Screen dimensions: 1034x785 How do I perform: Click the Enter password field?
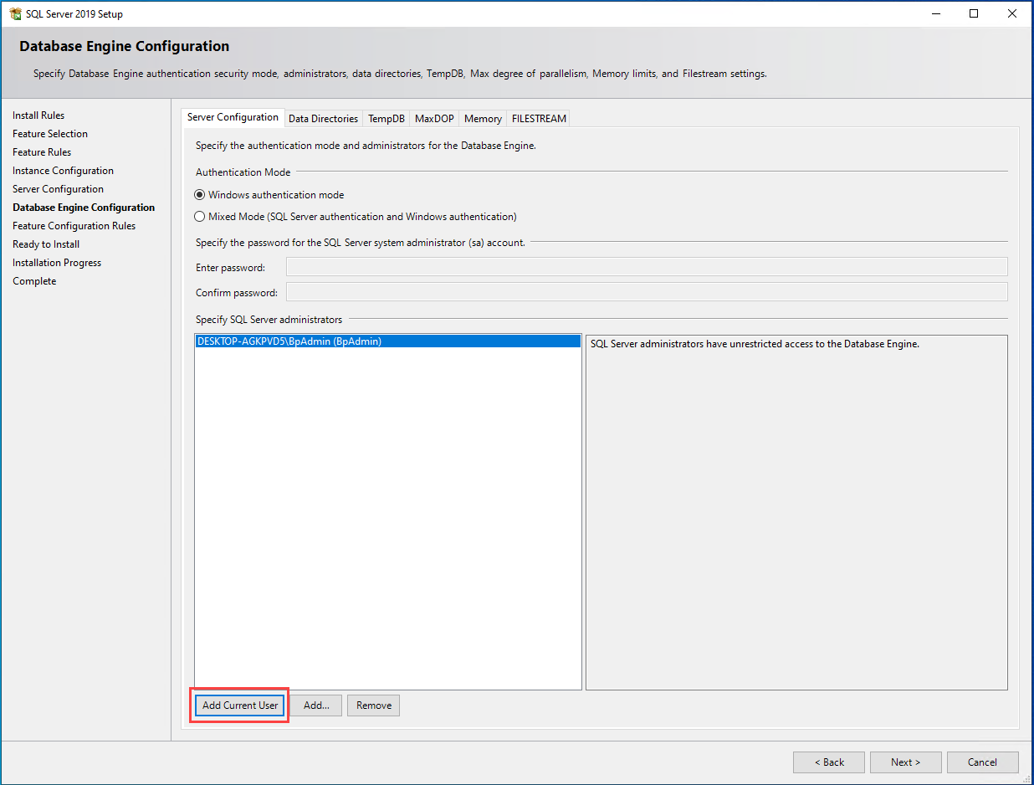click(647, 267)
